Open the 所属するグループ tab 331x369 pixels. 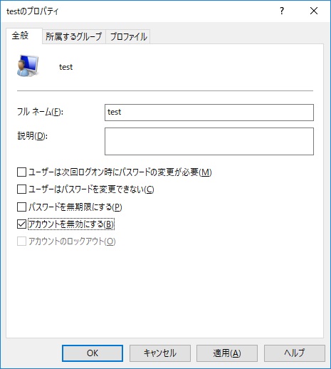point(74,37)
